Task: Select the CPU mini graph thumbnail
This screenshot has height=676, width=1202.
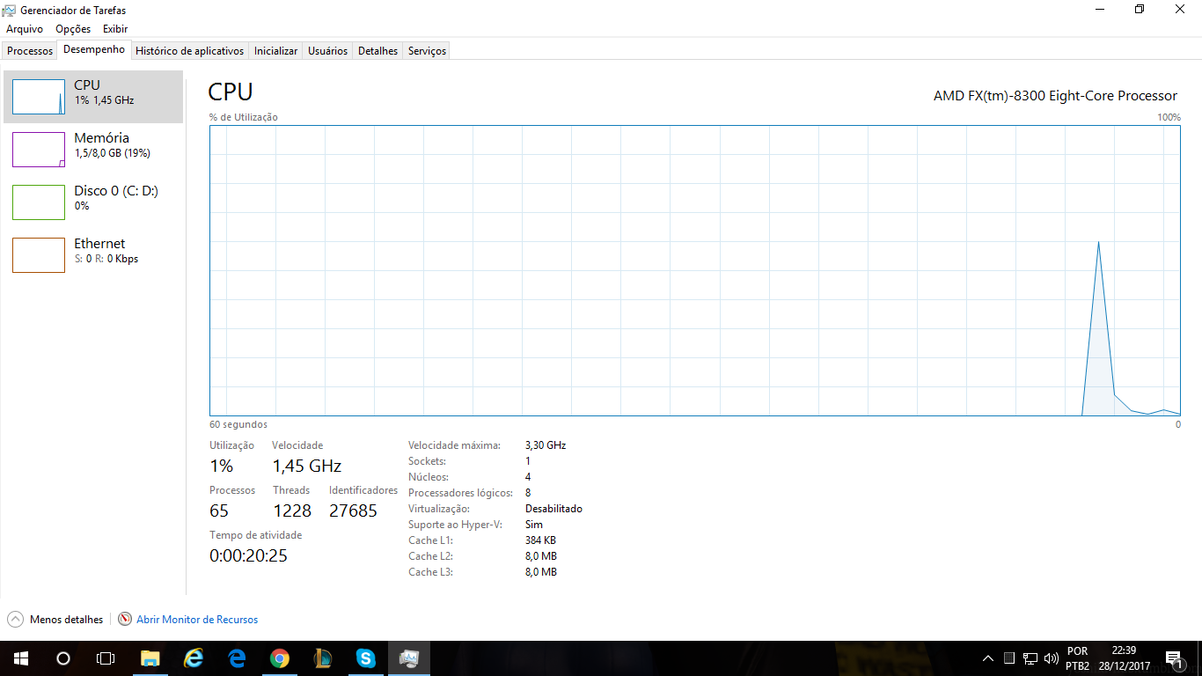Action: click(39, 97)
